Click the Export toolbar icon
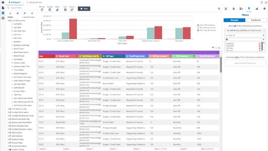The height and width of the screenshot is (151, 268). pos(72,10)
